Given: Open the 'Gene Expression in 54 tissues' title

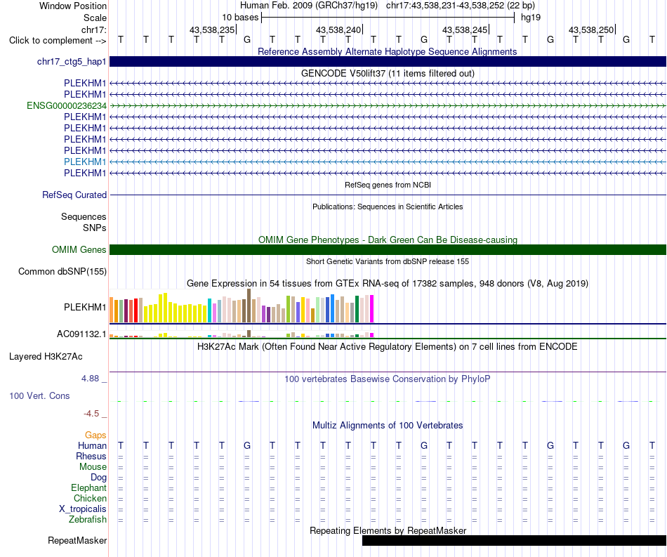Looking at the screenshot, I should 388,283.
